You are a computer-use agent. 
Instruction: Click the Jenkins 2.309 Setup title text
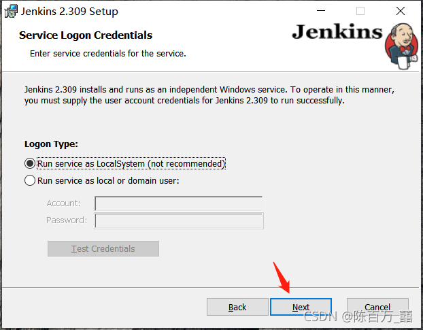click(x=69, y=12)
